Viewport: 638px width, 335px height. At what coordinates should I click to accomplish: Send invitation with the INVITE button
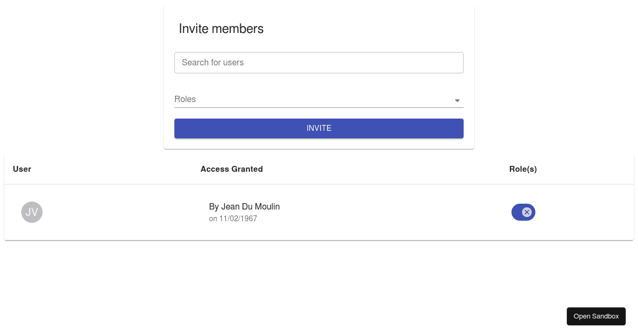319,128
